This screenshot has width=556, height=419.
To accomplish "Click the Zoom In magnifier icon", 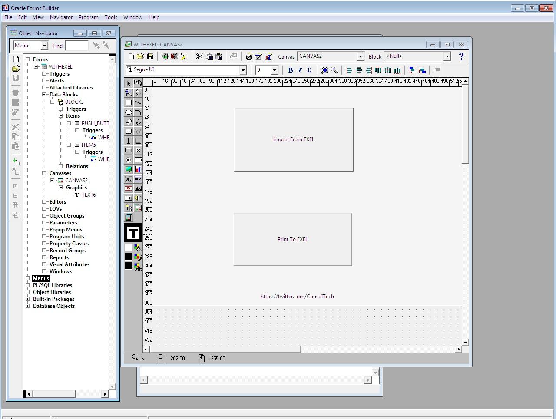I will (324, 70).
